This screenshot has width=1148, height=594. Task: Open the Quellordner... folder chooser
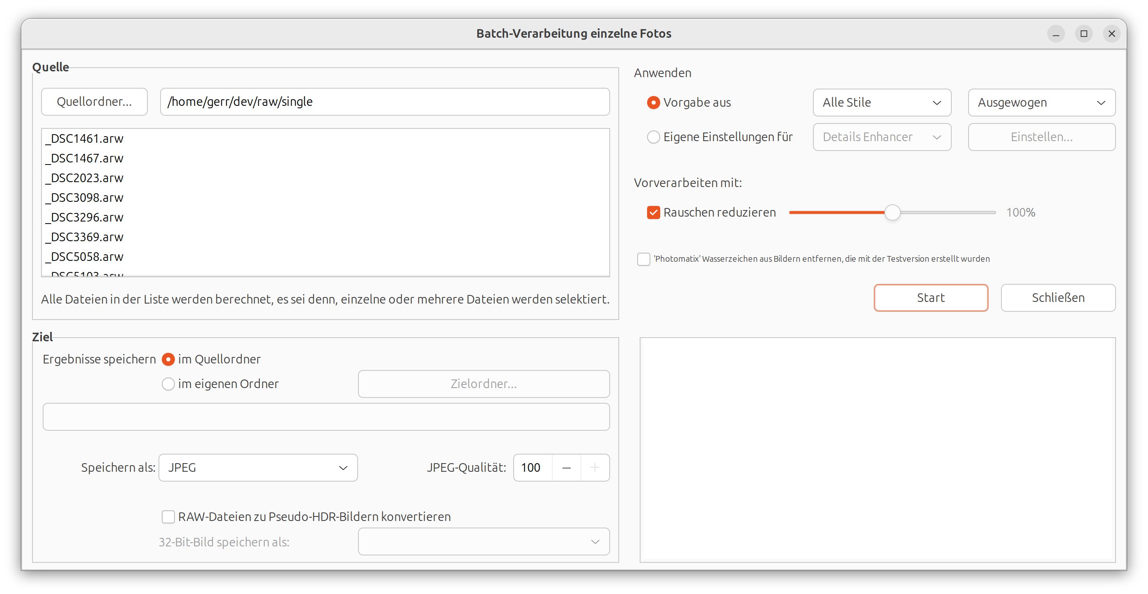pos(94,101)
